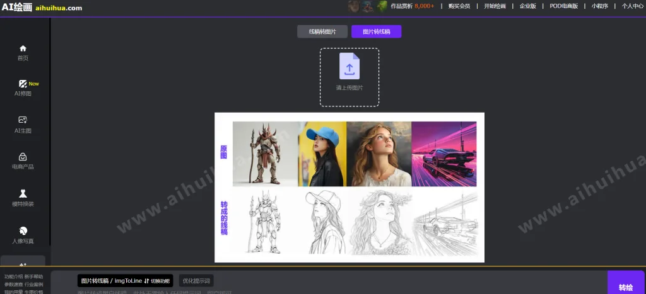Open the 首页 home icon in sidebar
Viewport: 646px width, 294px height.
click(23, 48)
